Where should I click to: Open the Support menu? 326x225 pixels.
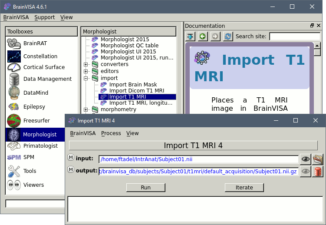[44, 17]
